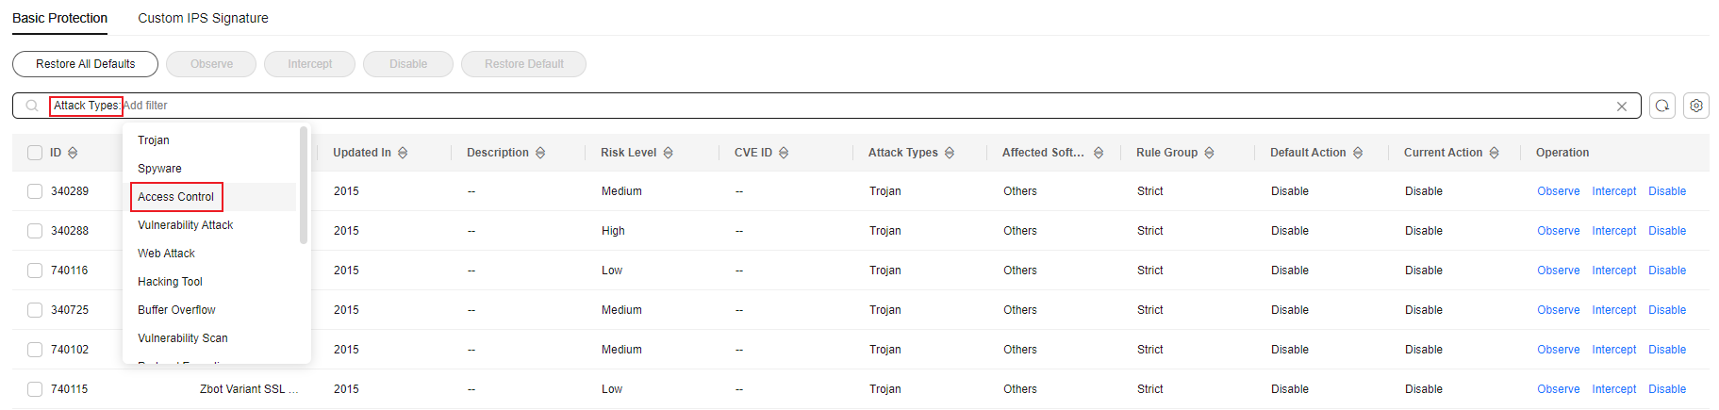
Task: Toggle the select-all checkbox in the header
Action: pyautogui.click(x=35, y=153)
